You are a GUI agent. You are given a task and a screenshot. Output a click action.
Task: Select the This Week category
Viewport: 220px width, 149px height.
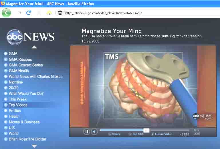tap(18, 99)
